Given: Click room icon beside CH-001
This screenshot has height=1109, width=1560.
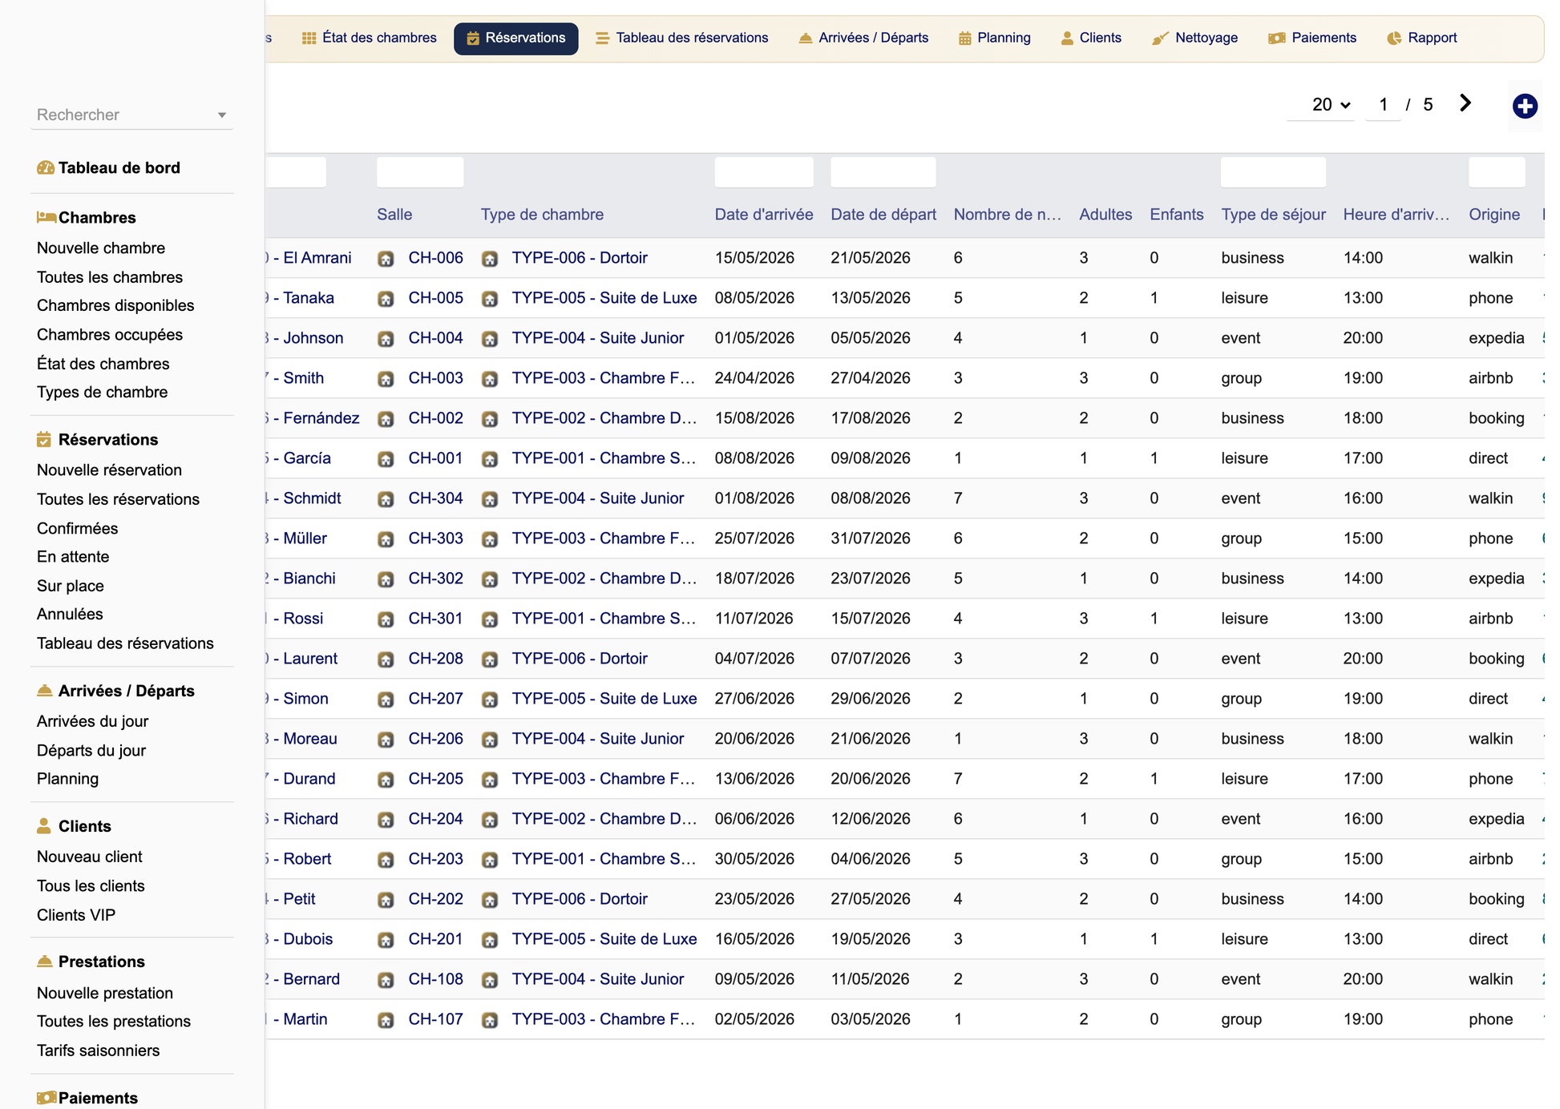Looking at the screenshot, I should 386,459.
